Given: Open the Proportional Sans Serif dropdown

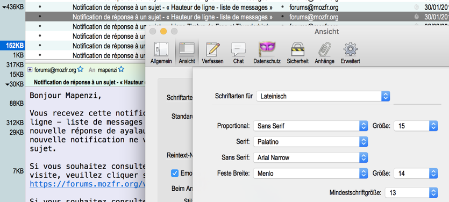Looking at the screenshot, I should 311,126.
